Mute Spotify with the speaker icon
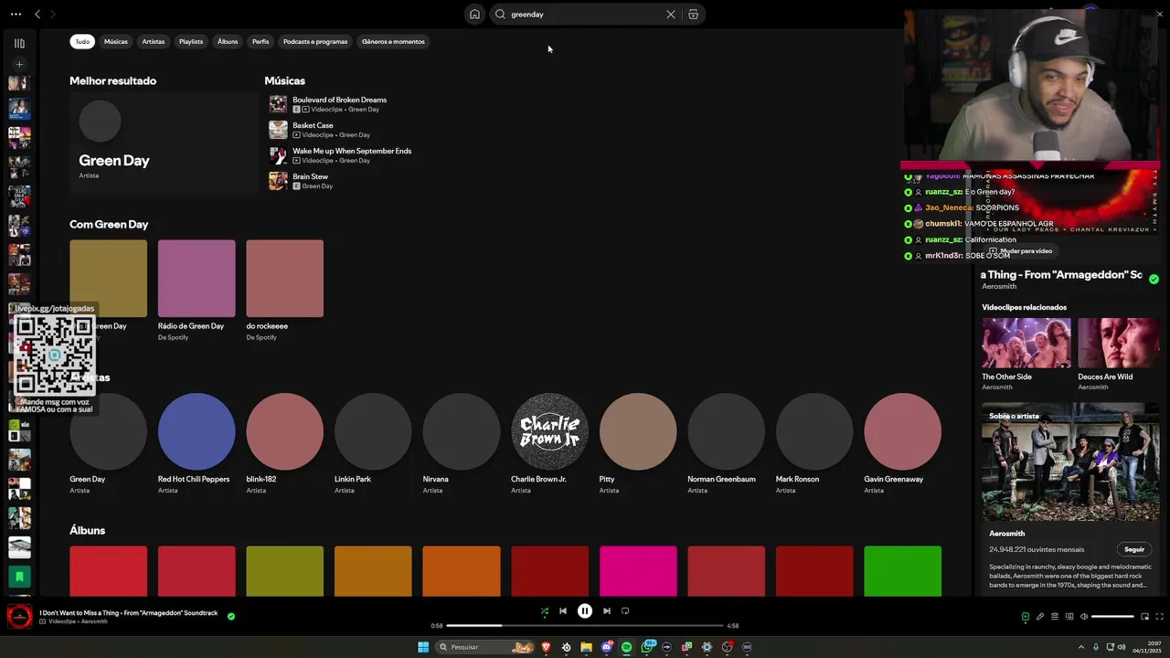The height and width of the screenshot is (658, 1170). (x=1084, y=617)
